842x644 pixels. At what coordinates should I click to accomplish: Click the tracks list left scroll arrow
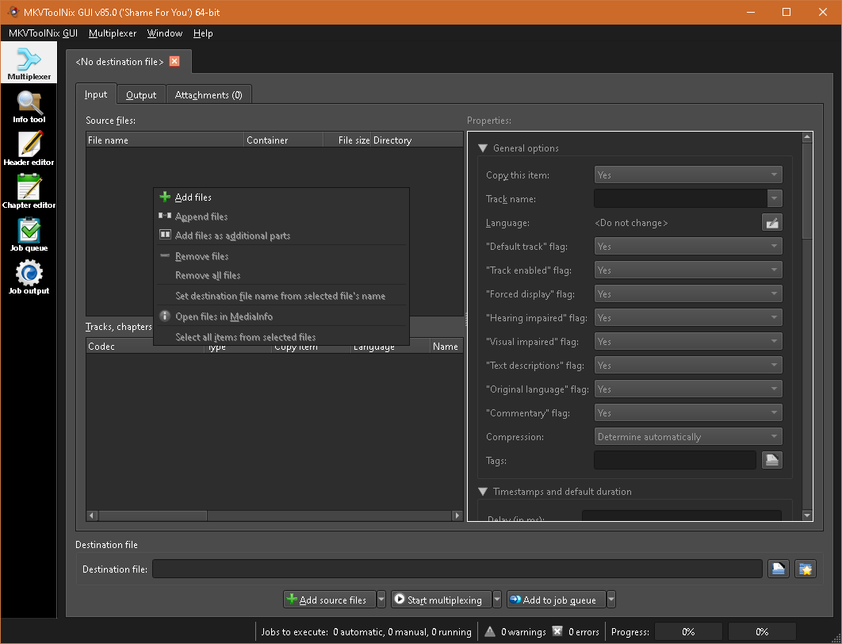pos(92,516)
